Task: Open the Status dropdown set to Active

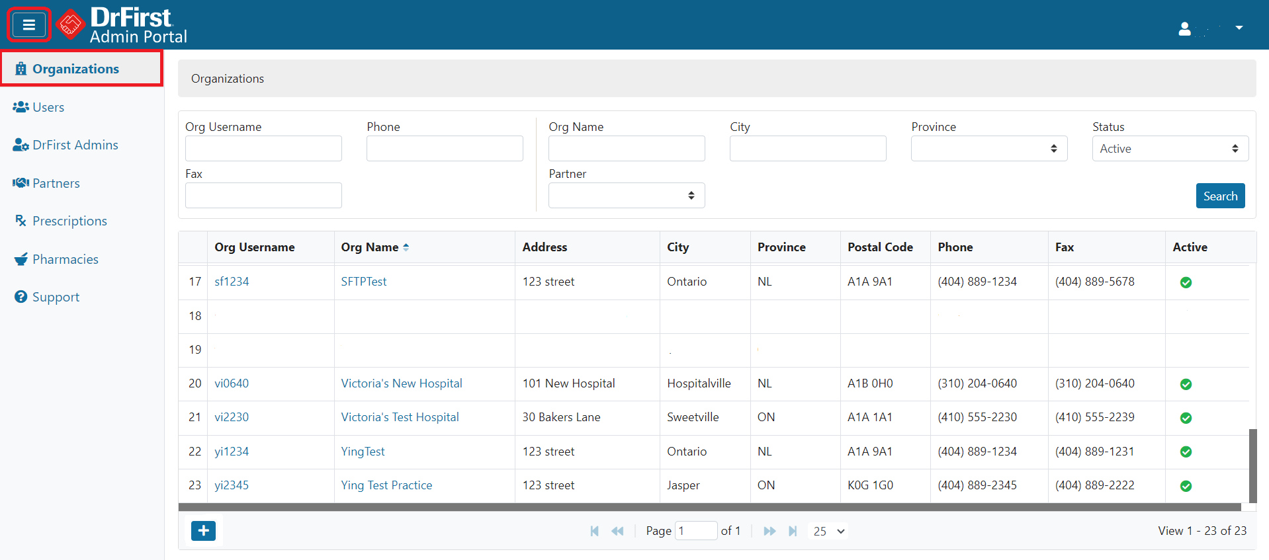Action: pyautogui.click(x=1170, y=149)
